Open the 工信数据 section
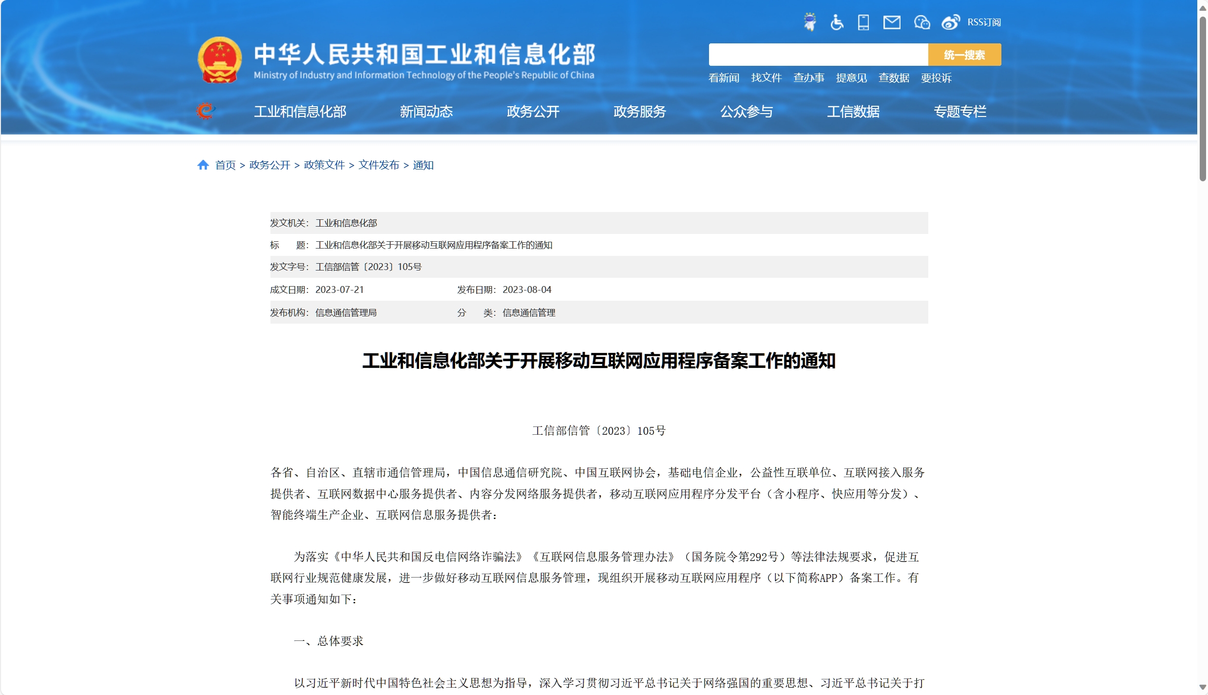The image size is (1208, 695). coord(853,112)
